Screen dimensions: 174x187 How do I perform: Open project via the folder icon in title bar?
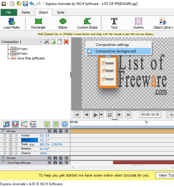[x=19, y=3]
